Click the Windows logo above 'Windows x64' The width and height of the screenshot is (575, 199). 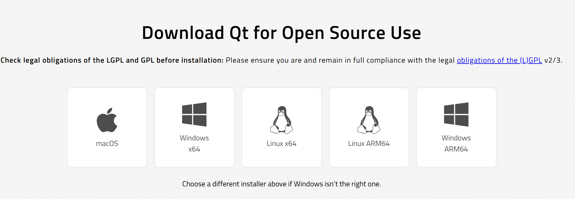coord(194,114)
